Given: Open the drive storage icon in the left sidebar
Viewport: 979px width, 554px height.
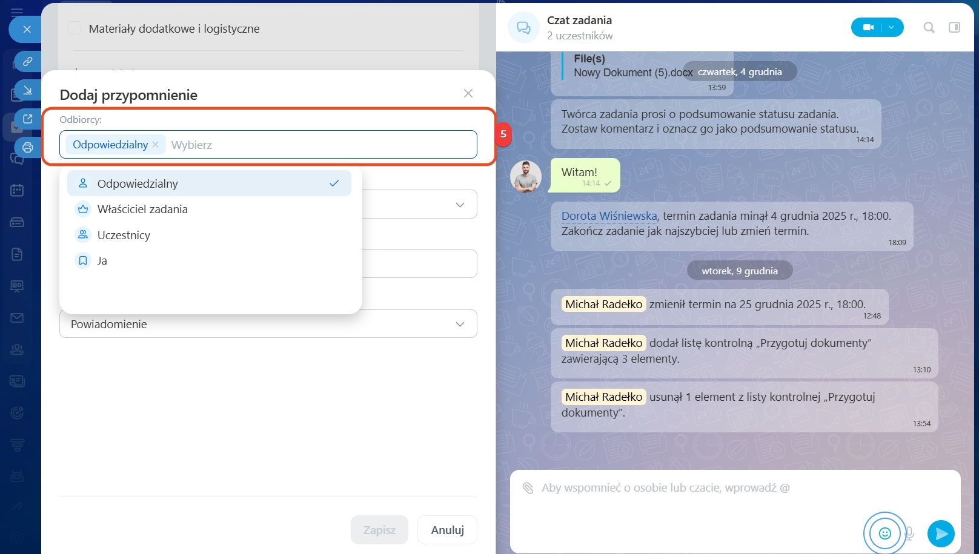Looking at the screenshot, I should [17, 222].
